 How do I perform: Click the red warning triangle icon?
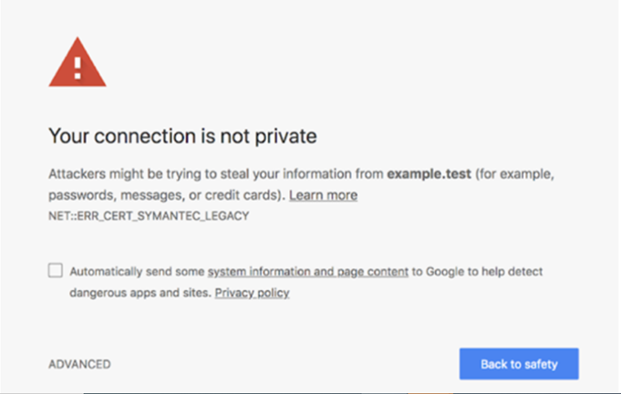point(78,70)
